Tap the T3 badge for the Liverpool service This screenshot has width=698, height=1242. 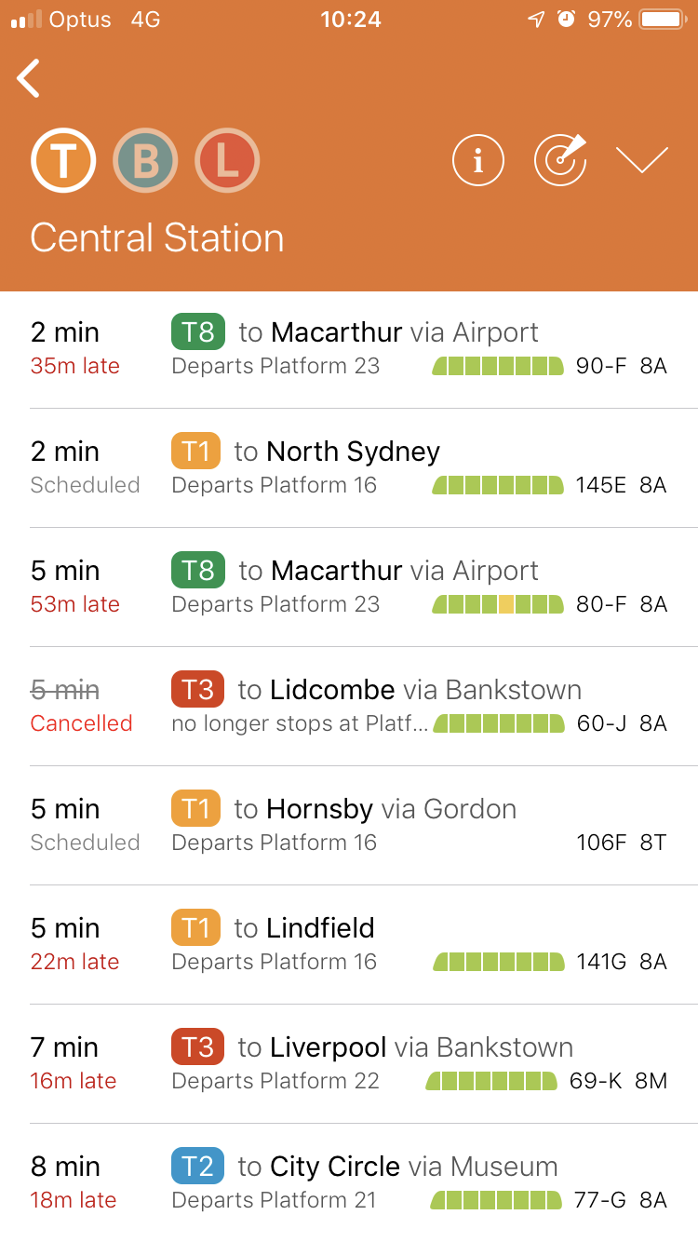pos(197,1046)
